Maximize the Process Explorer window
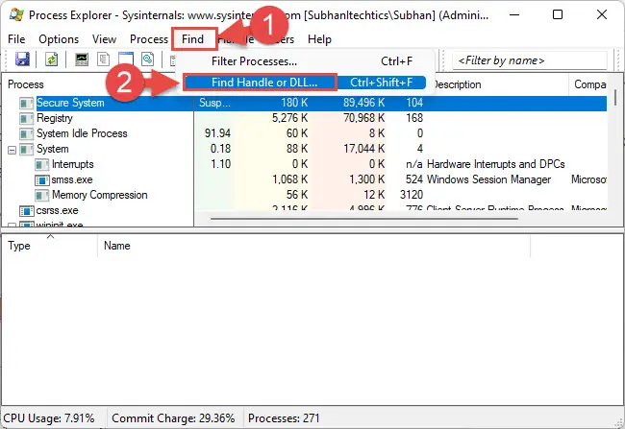Screen dimensions: 625x429 [558, 14]
